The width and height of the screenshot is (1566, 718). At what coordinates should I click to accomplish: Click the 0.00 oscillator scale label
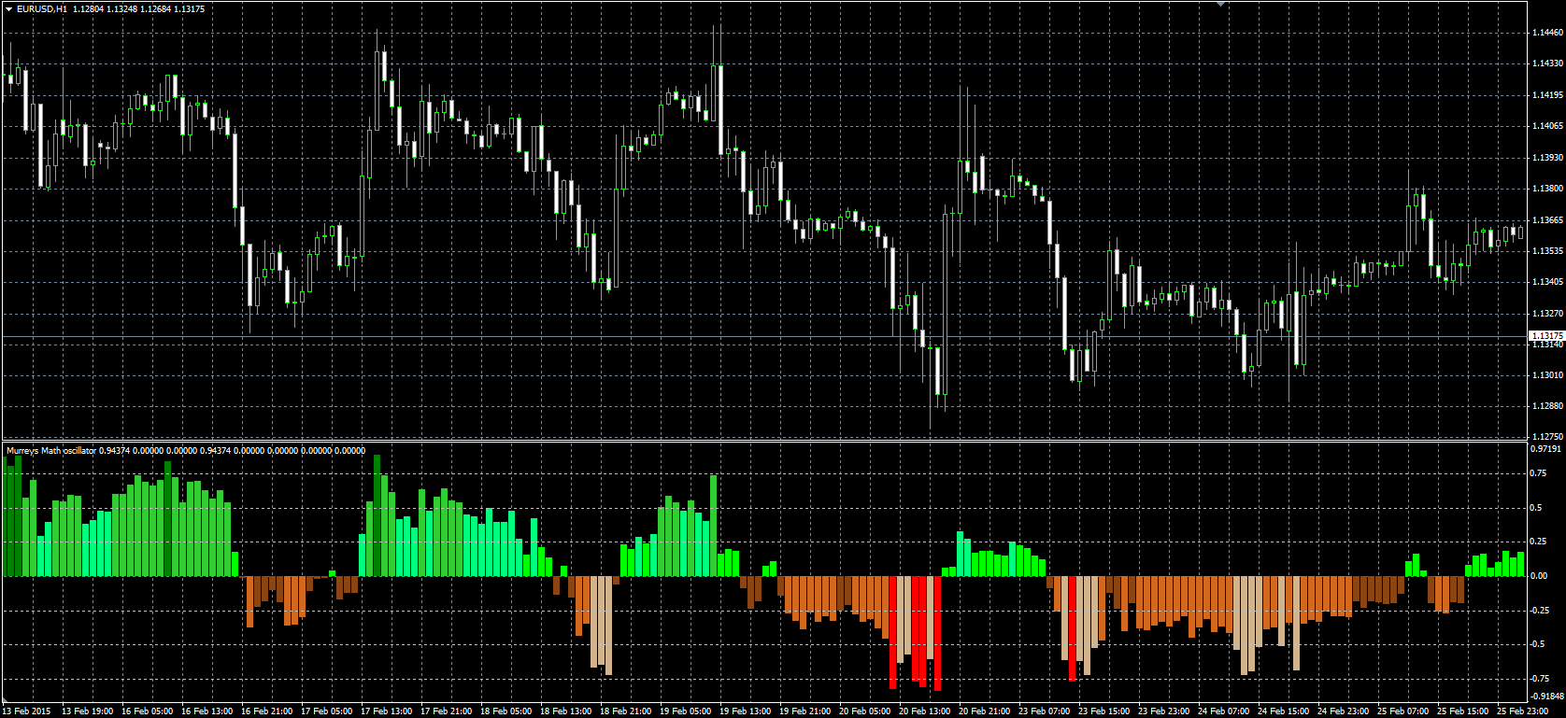pyautogui.click(x=1538, y=576)
